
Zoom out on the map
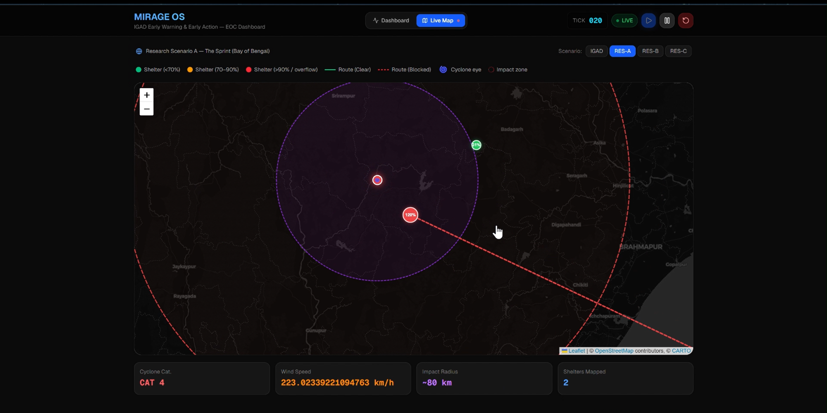[147, 109]
